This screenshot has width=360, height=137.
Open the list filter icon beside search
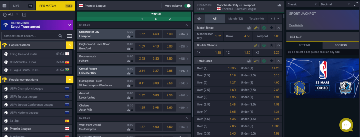[x=70, y=36]
